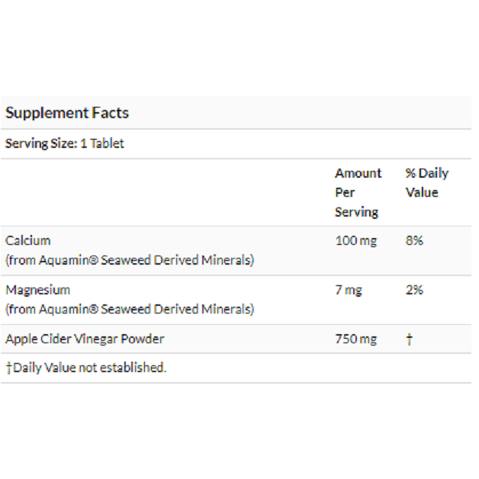
Task: Click the bold Serving Size label
Action: point(42,143)
